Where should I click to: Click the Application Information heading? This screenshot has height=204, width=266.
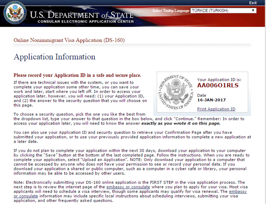55,57
